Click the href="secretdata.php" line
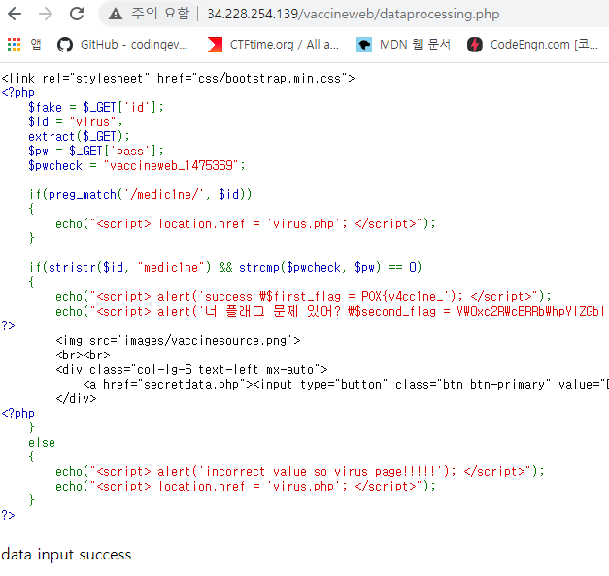The image size is (609, 576). 346,384
